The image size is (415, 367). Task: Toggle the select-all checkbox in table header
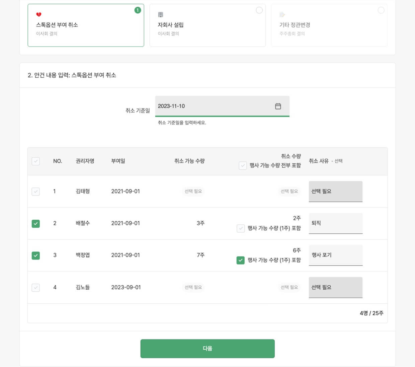[x=36, y=161]
